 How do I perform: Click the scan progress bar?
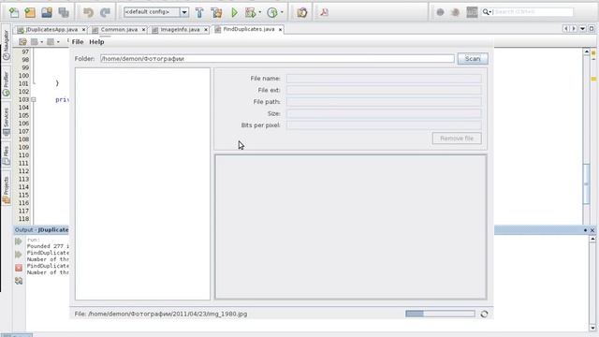pyautogui.click(x=440, y=314)
